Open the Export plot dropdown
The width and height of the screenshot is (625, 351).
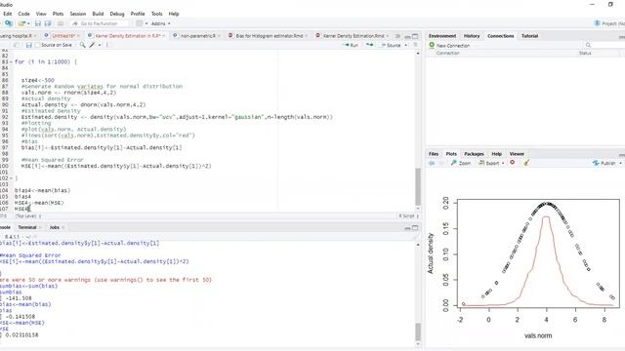(x=491, y=163)
